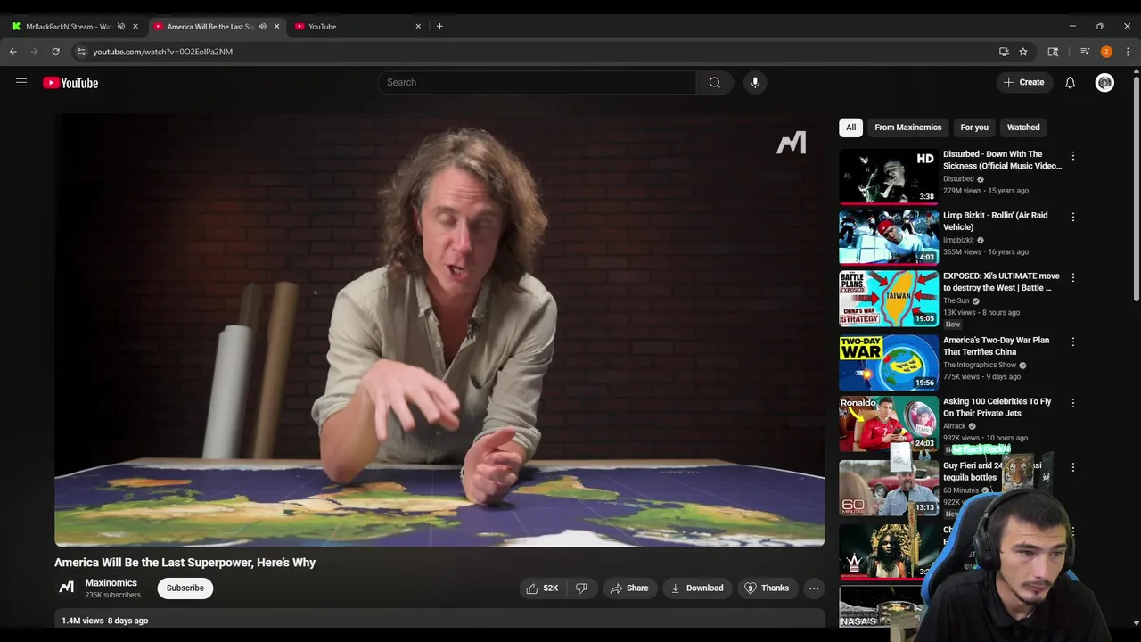
Task: Open Chrome profile avatar in toolbar
Action: [1106, 52]
